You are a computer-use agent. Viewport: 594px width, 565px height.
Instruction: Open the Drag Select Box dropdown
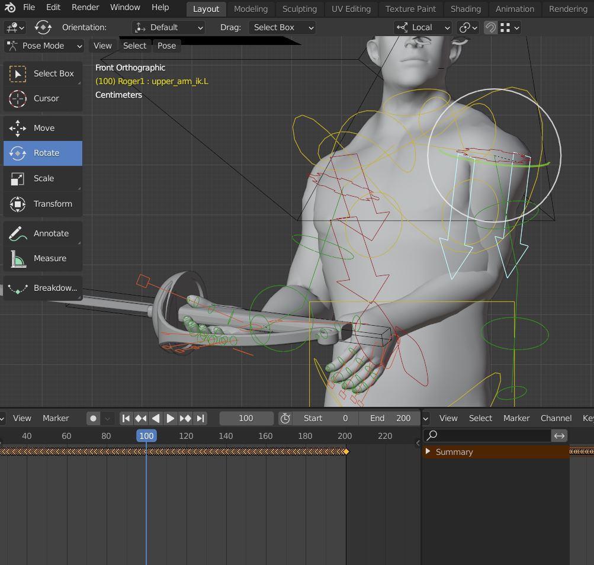point(282,28)
